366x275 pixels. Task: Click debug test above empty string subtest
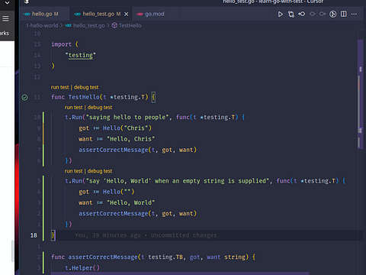(100, 171)
